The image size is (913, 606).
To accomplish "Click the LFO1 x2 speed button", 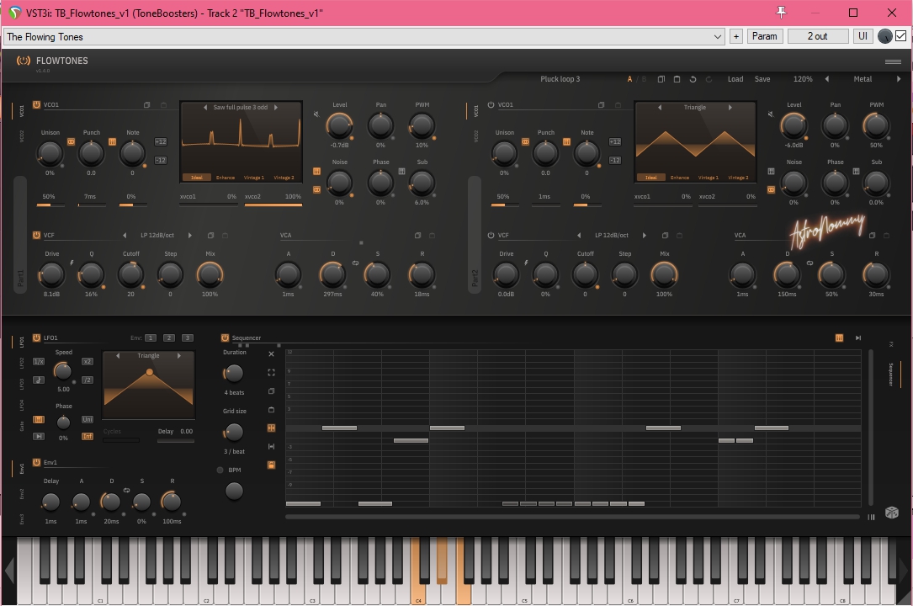I will (87, 362).
